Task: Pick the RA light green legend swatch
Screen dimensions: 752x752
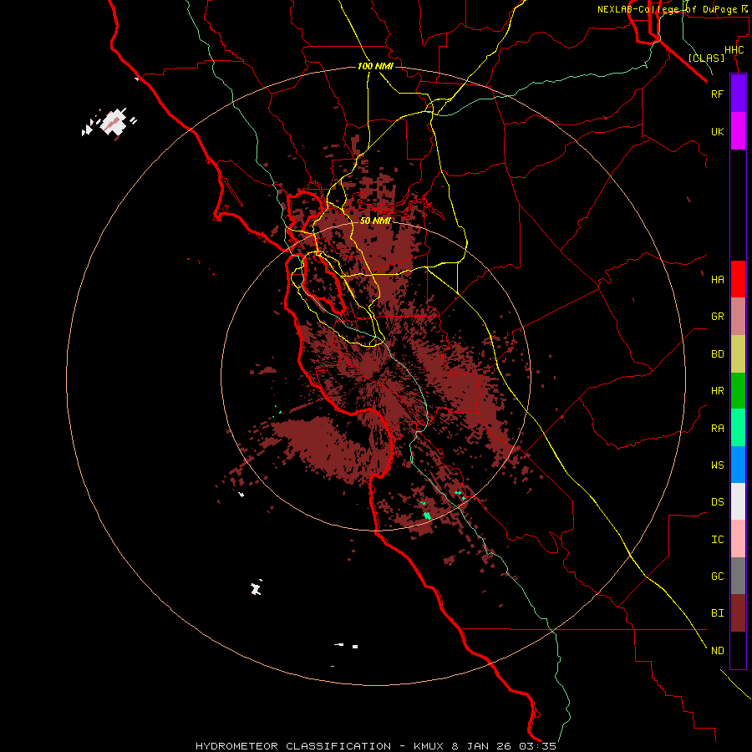Action: tap(738, 428)
